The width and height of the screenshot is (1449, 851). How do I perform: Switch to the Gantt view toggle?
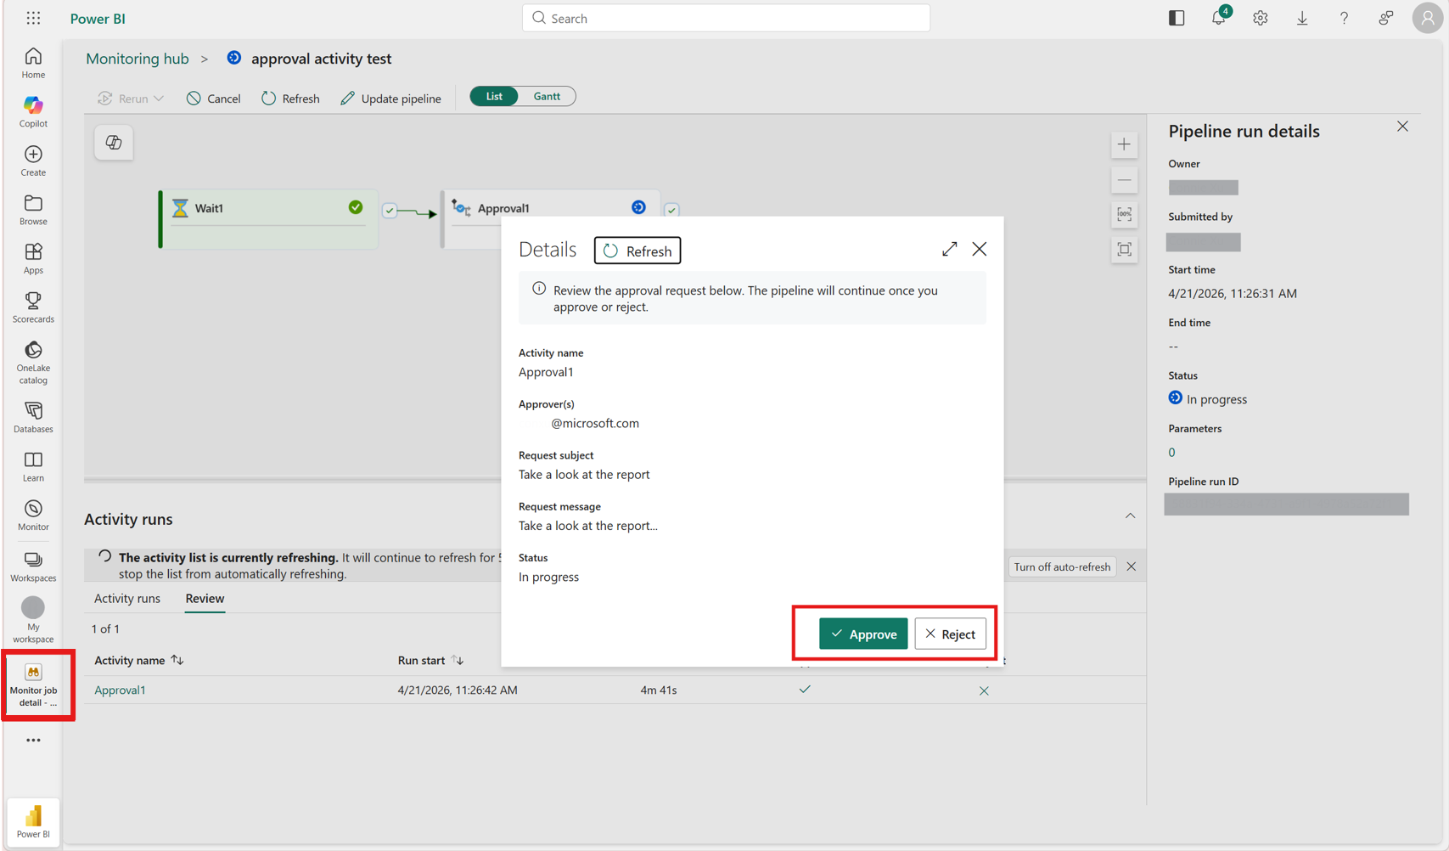pos(547,97)
